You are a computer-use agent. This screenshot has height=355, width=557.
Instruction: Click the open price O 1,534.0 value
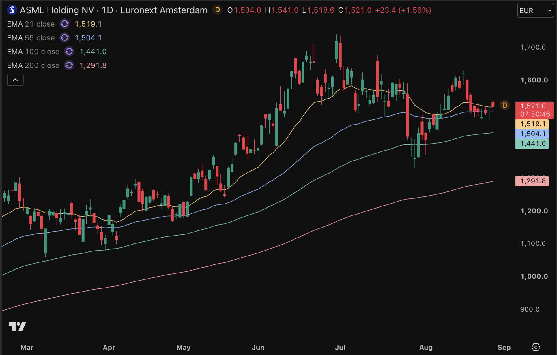[x=244, y=10]
